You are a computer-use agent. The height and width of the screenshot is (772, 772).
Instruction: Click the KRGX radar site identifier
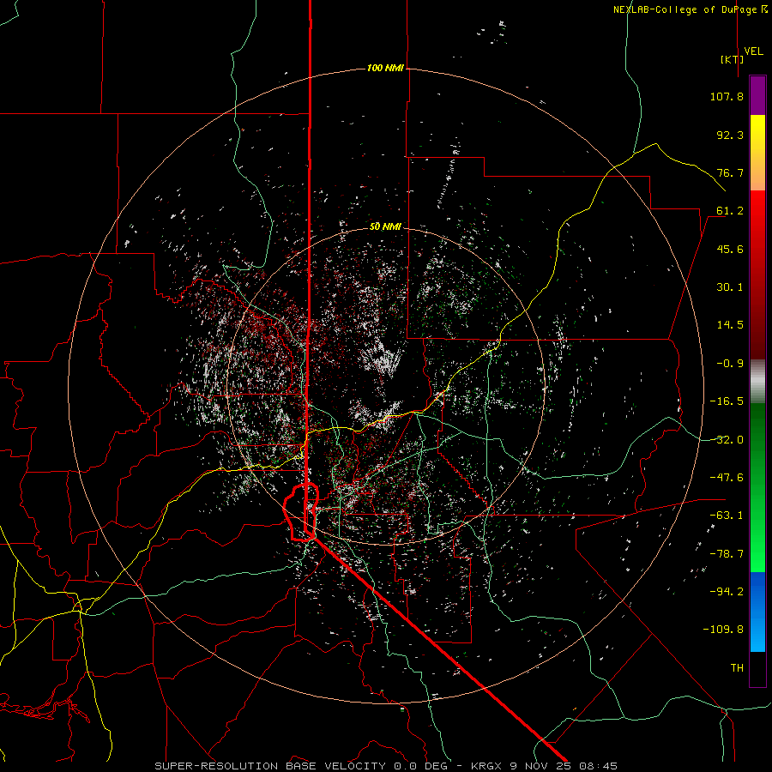coord(487,766)
